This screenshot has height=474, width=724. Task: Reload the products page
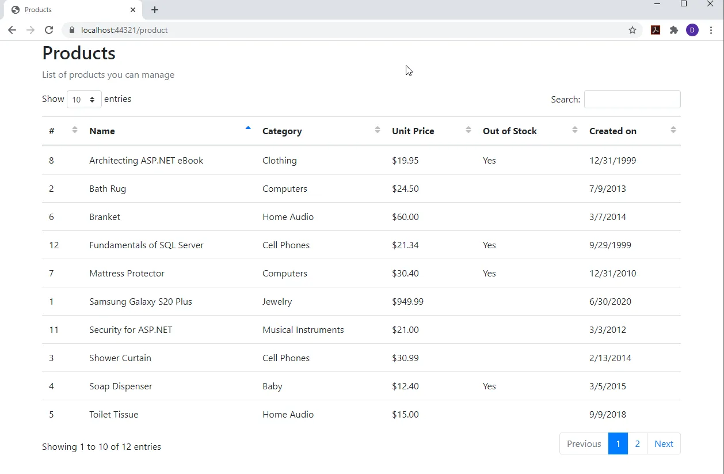[x=49, y=30]
